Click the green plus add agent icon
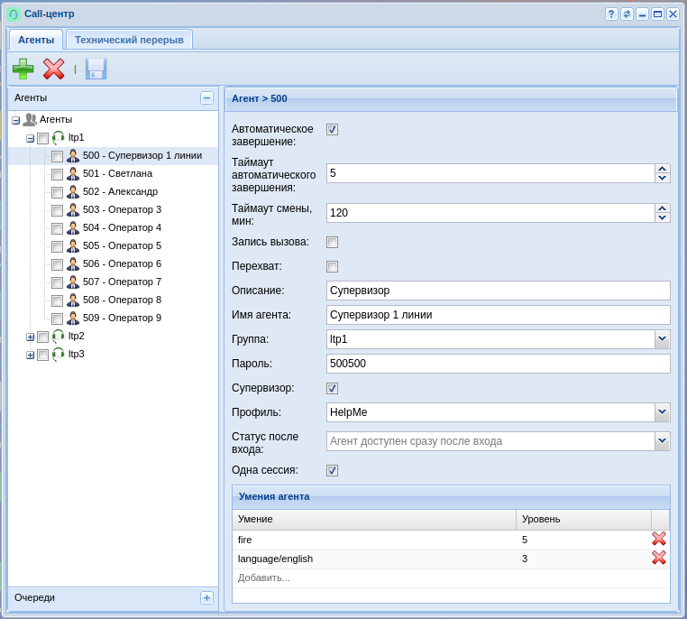This screenshot has width=687, height=619. point(23,69)
